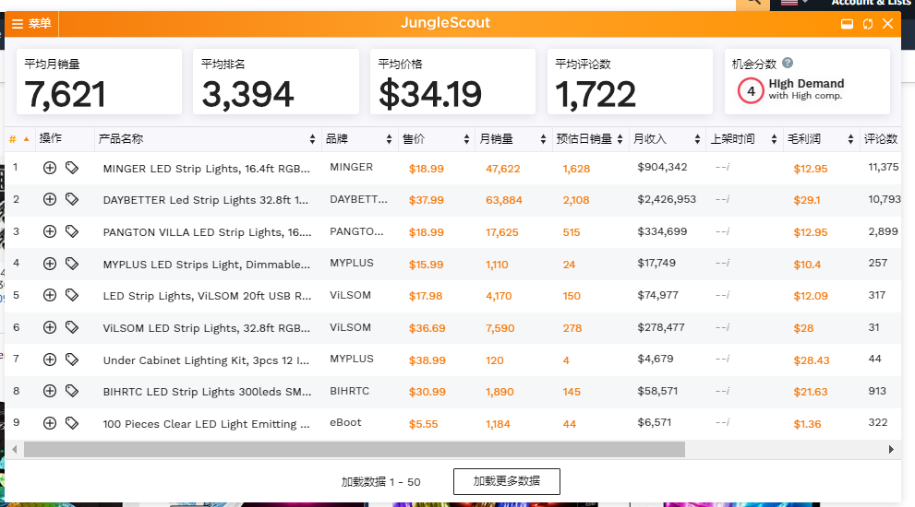Click the BIHRTC brand cell
Viewport: 915px width, 507px height.
pyautogui.click(x=350, y=391)
